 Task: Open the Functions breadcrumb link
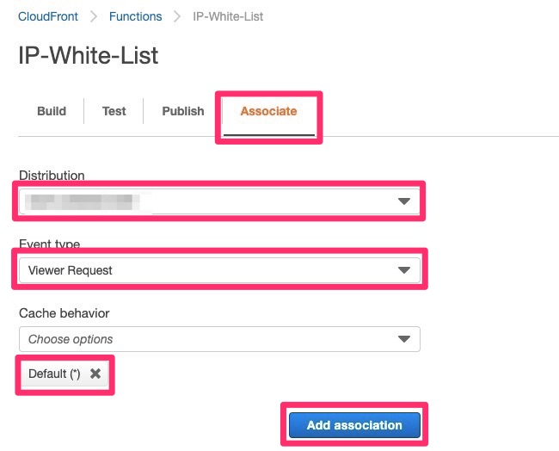click(136, 16)
